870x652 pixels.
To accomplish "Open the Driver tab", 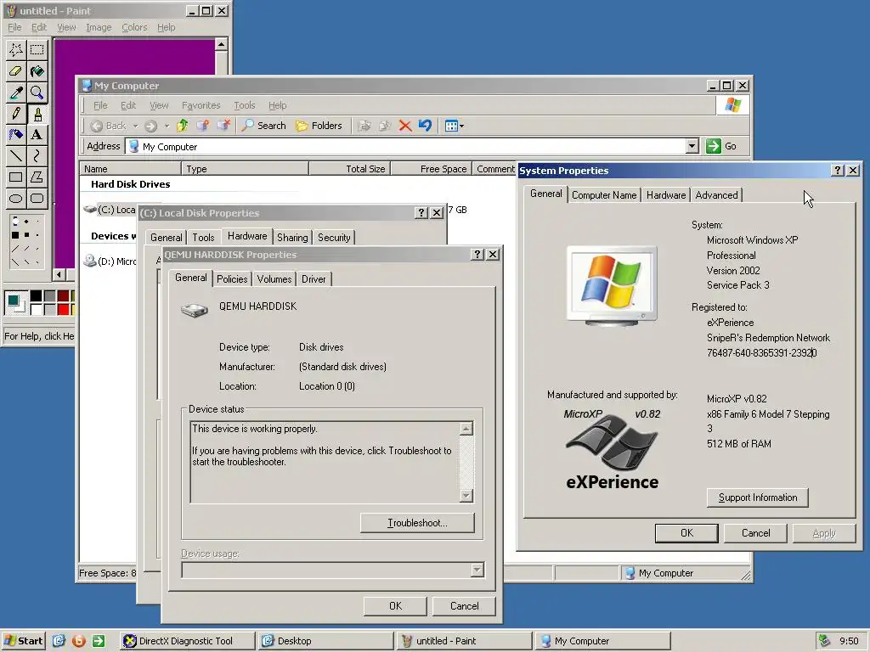I will click(x=314, y=278).
